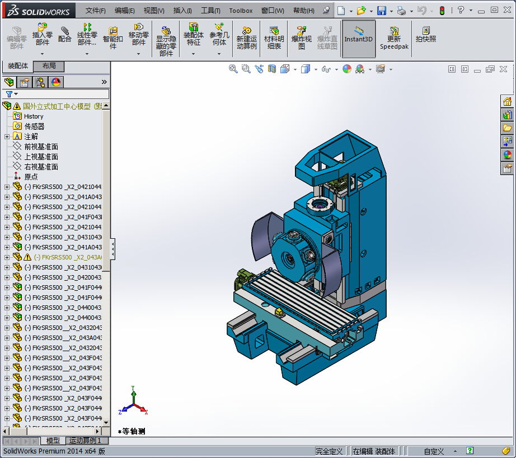
Task: Click the 自定义 units status bar button
Action: pos(433,451)
